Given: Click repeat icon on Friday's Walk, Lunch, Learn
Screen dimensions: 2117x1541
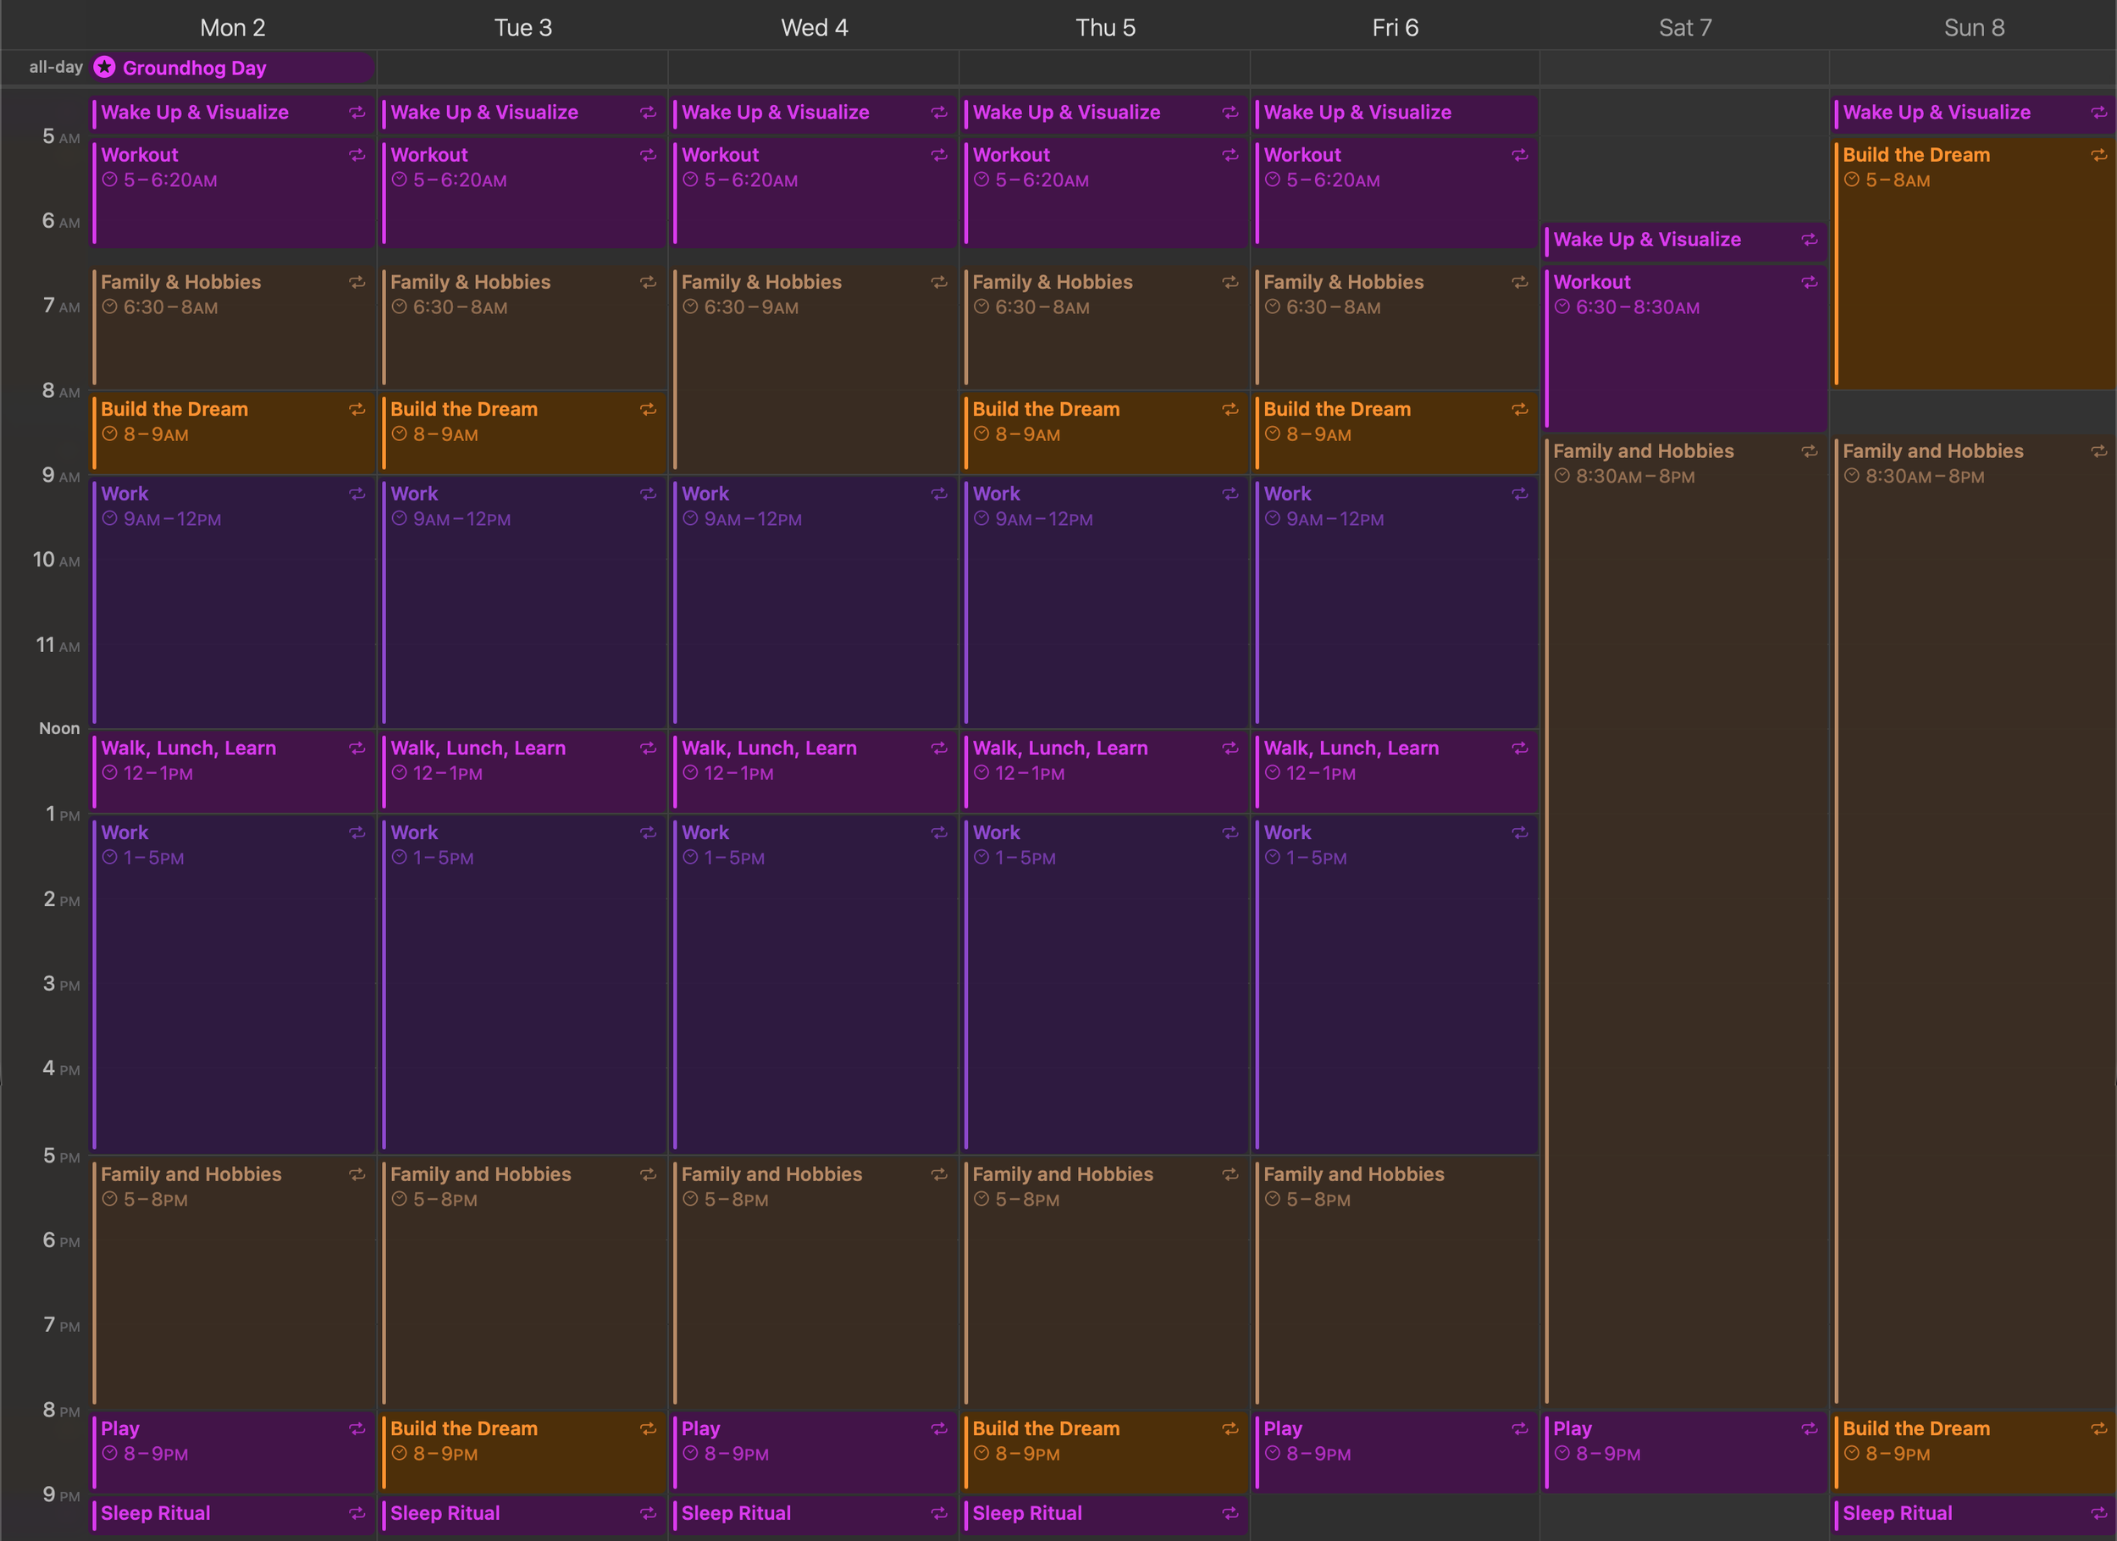Looking at the screenshot, I should pyautogui.click(x=1520, y=748).
